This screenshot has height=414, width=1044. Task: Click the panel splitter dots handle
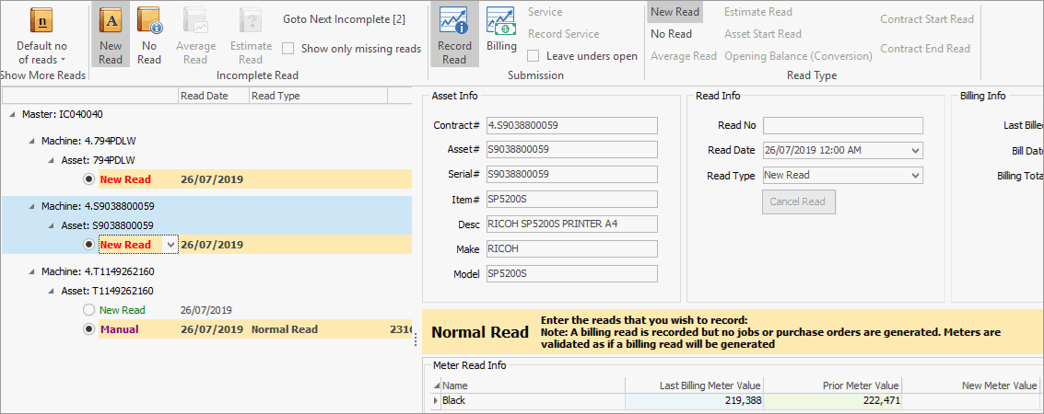416,339
